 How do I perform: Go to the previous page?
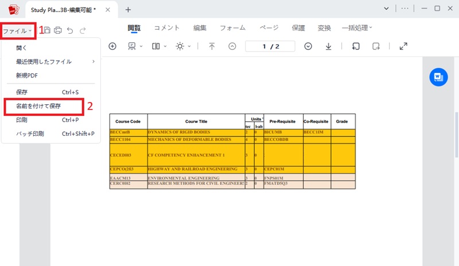pyautogui.click(x=232, y=46)
